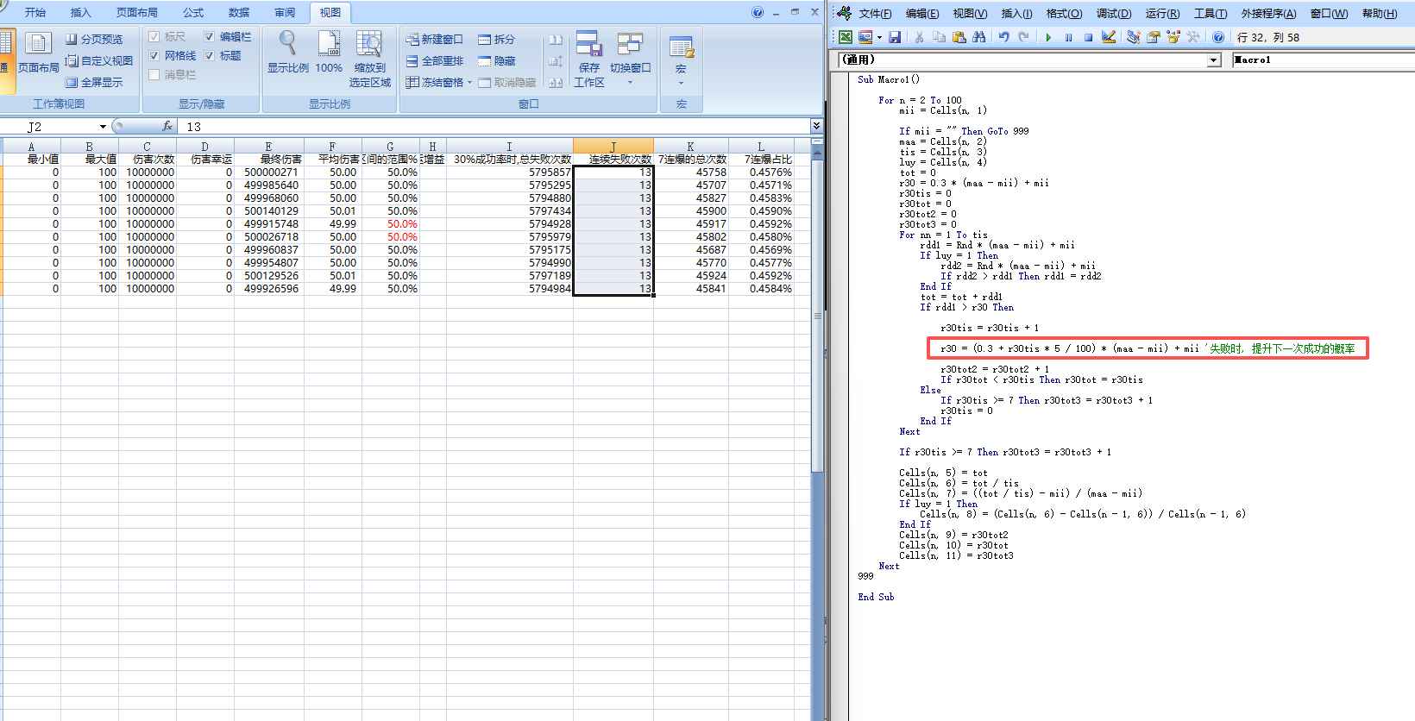
Task: Toggle the 标尺 ruler checkbox
Action: (154, 37)
